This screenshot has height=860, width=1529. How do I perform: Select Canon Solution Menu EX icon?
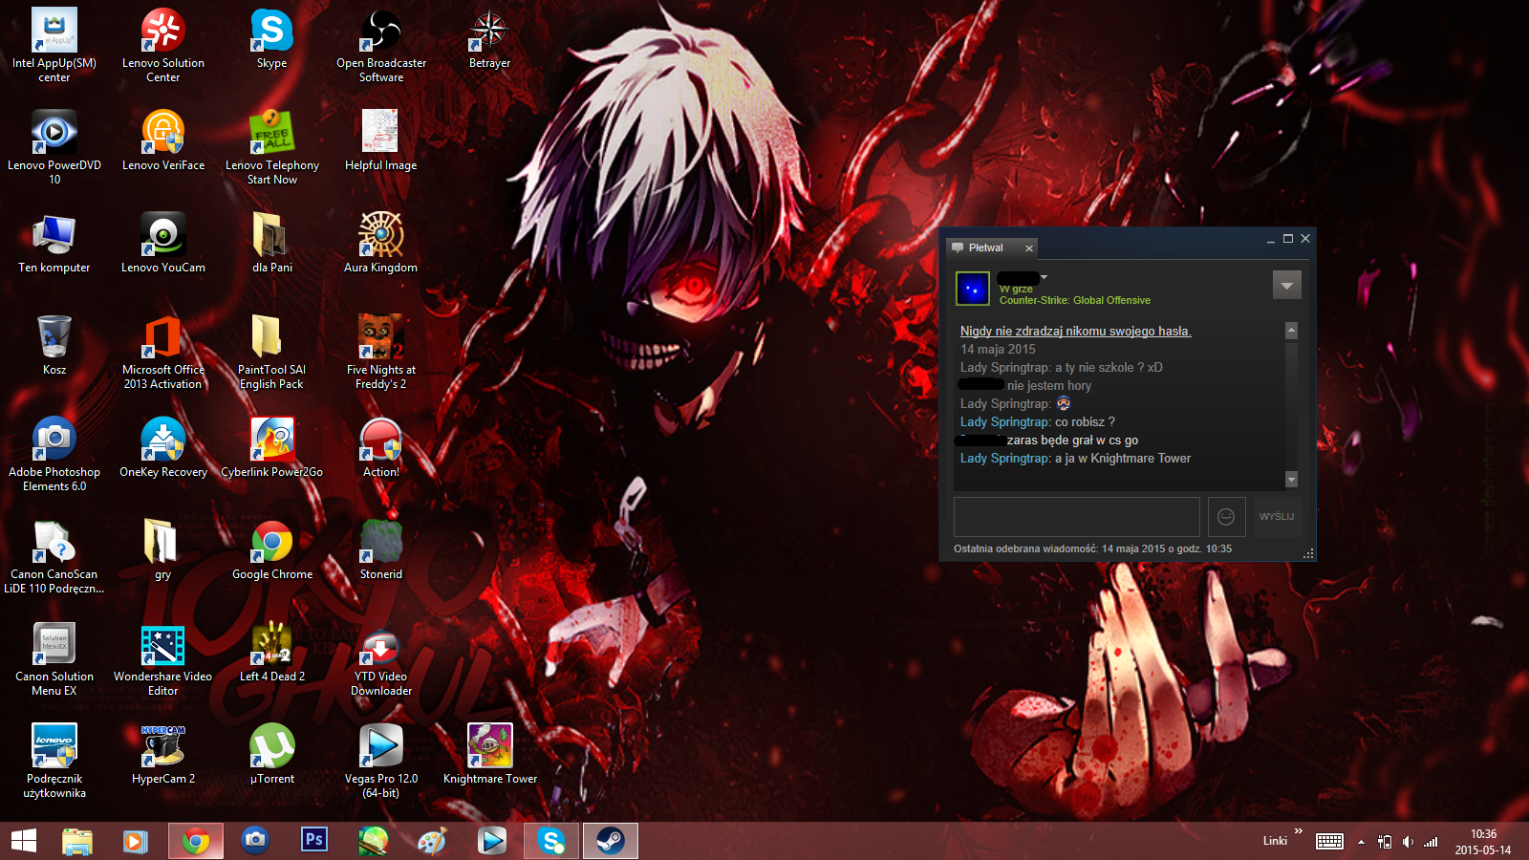pos(54,659)
